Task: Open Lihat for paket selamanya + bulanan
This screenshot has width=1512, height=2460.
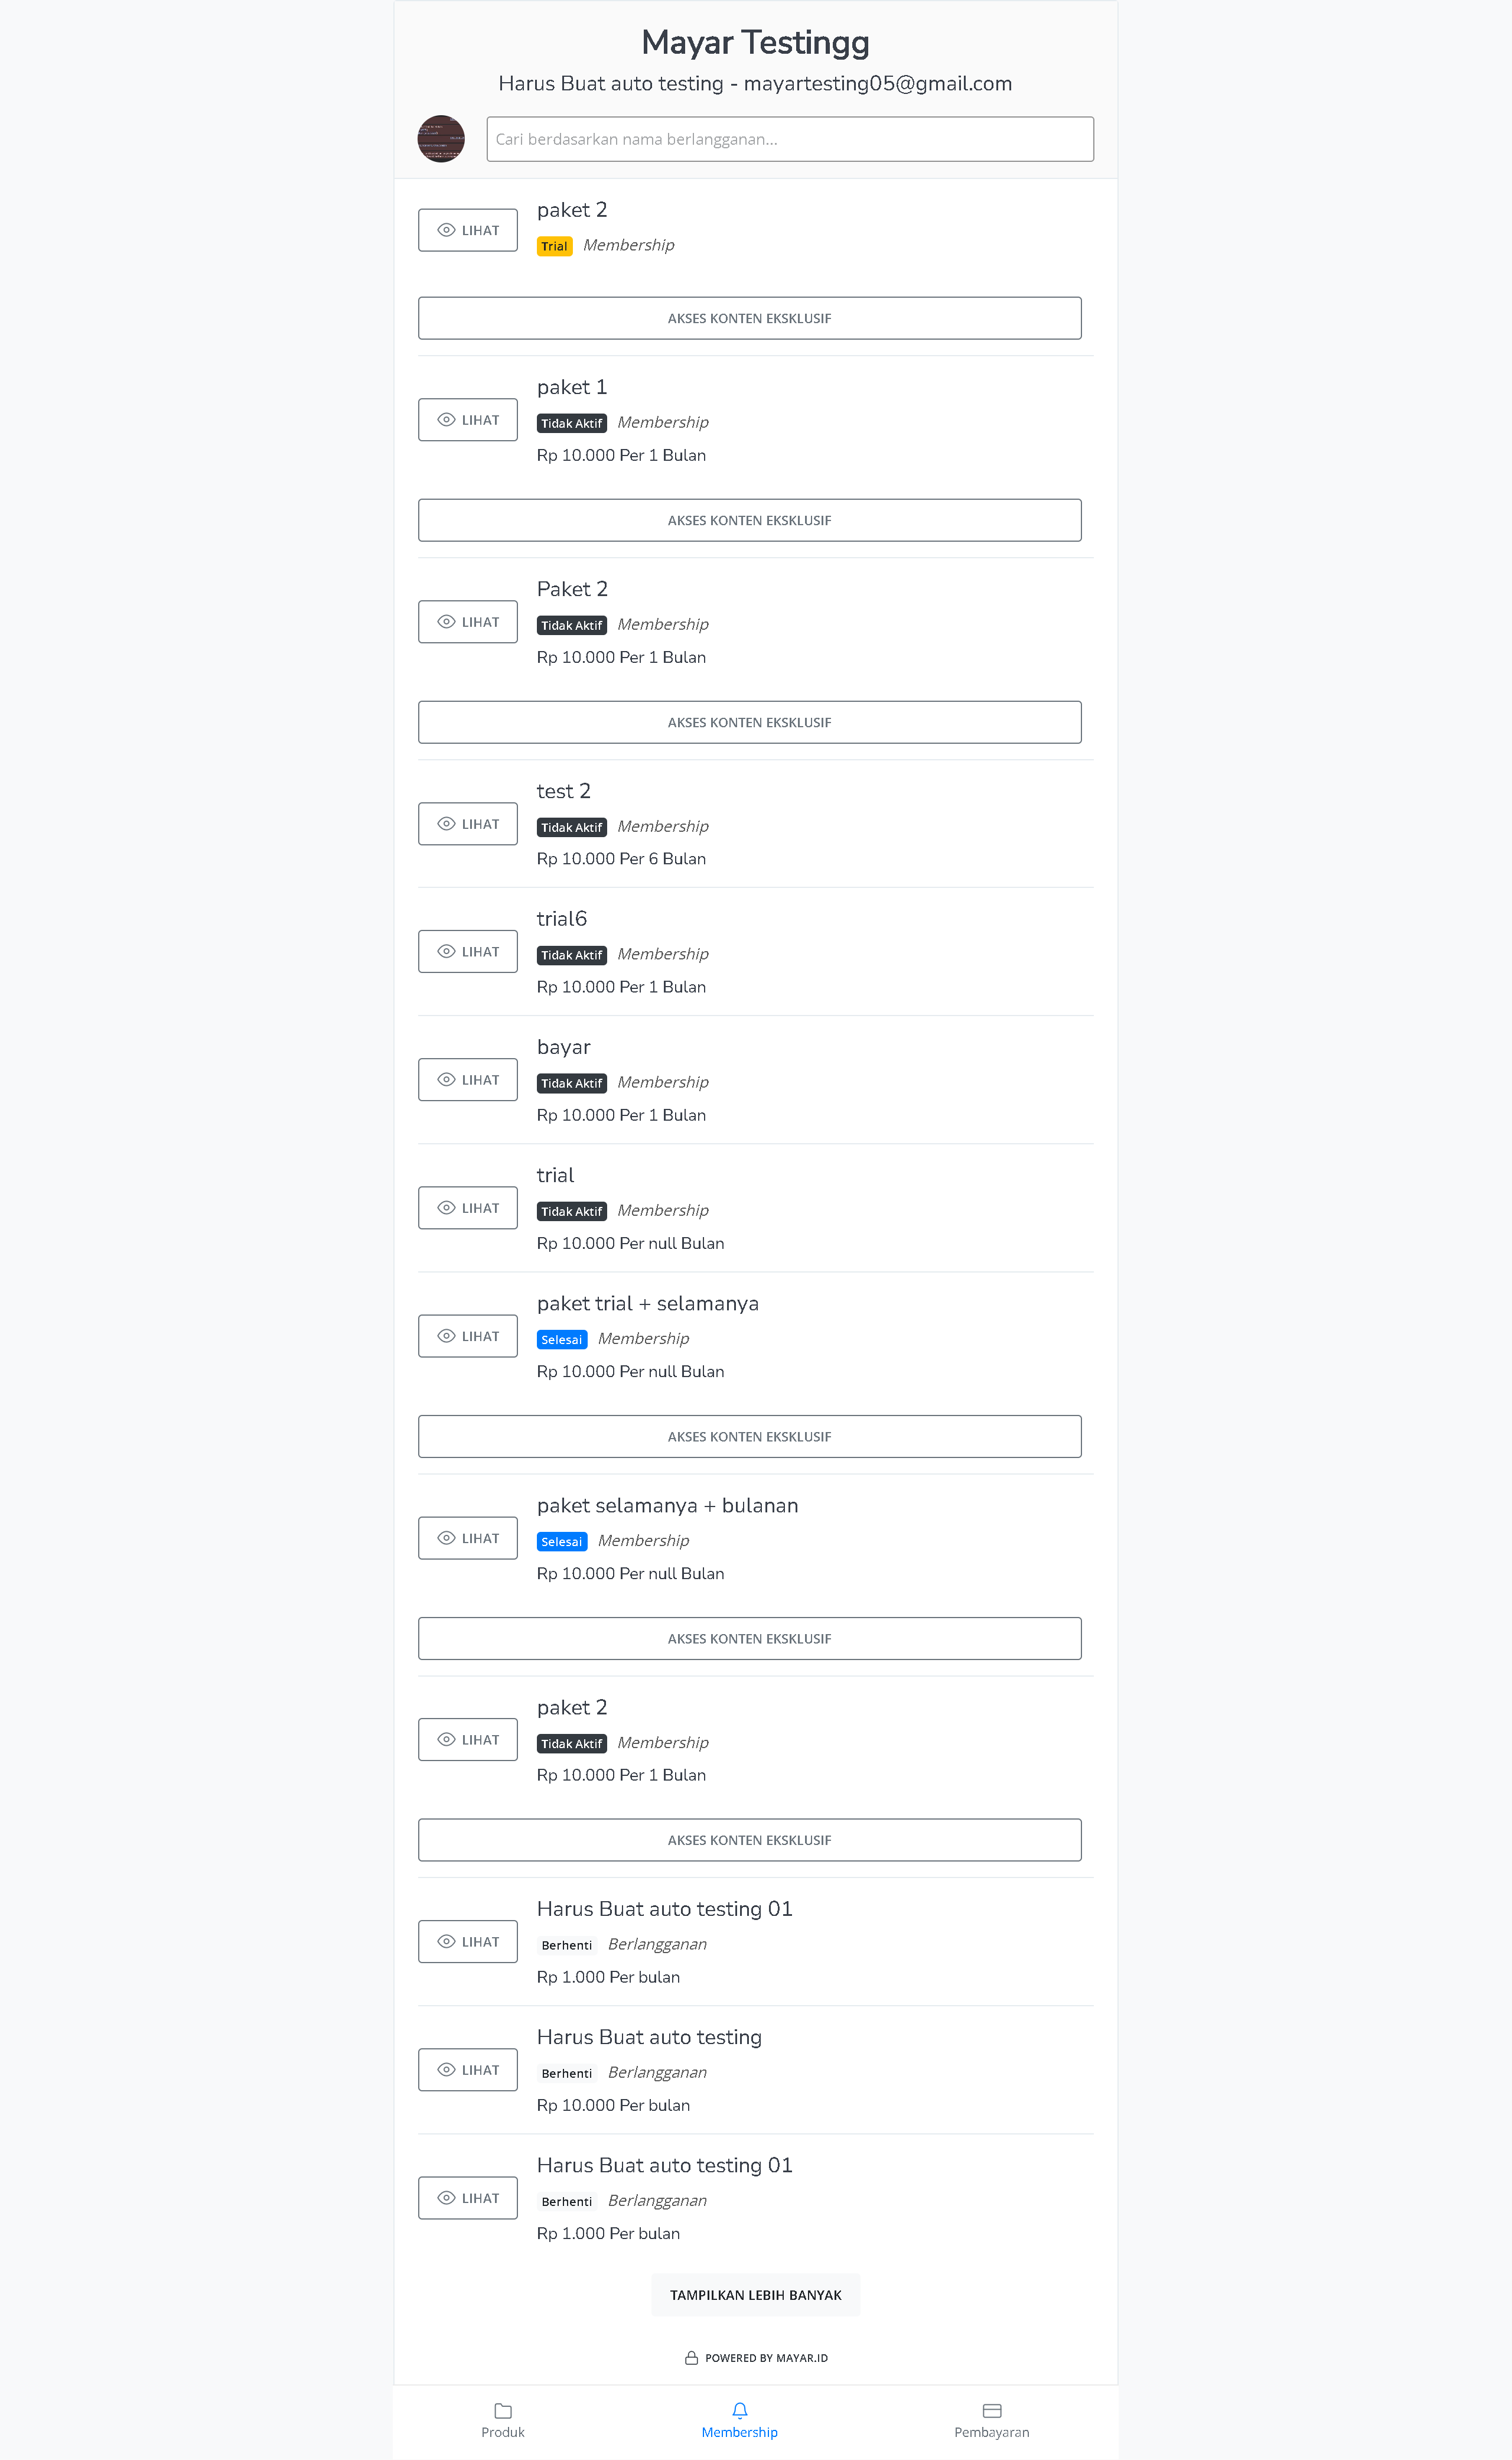Action: coord(468,1538)
